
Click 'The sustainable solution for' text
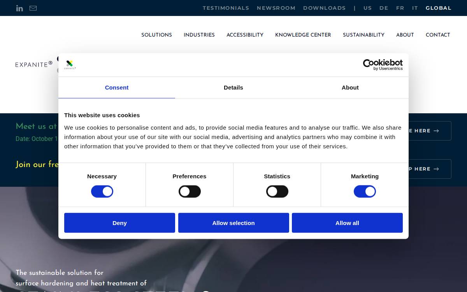pyautogui.click(x=60, y=273)
